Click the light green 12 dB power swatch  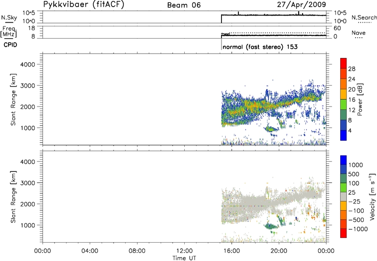pyautogui.click(x=344, y=105)
